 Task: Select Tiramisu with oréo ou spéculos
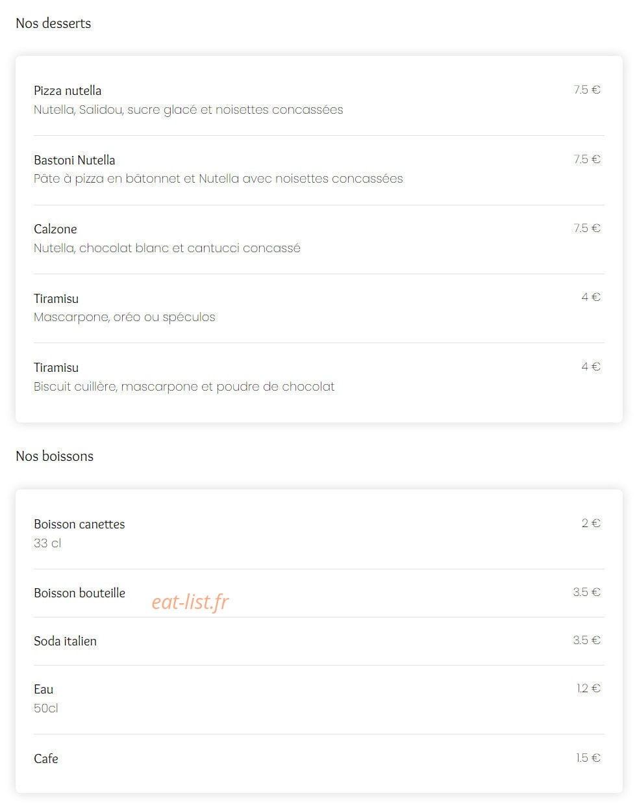click(319, 307)
